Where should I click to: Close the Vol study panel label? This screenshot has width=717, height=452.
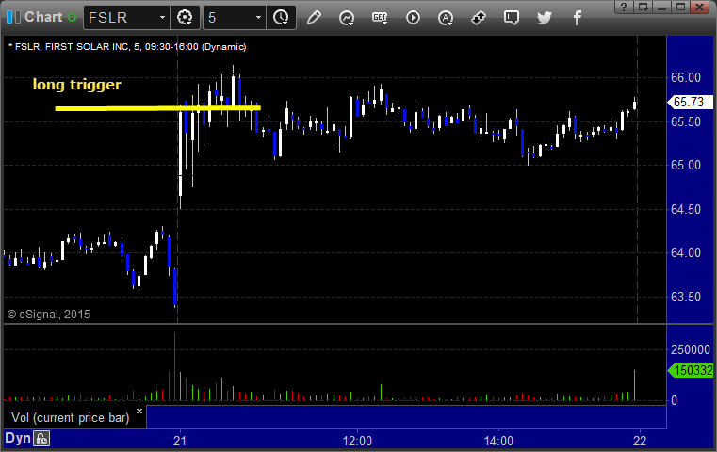139,412
